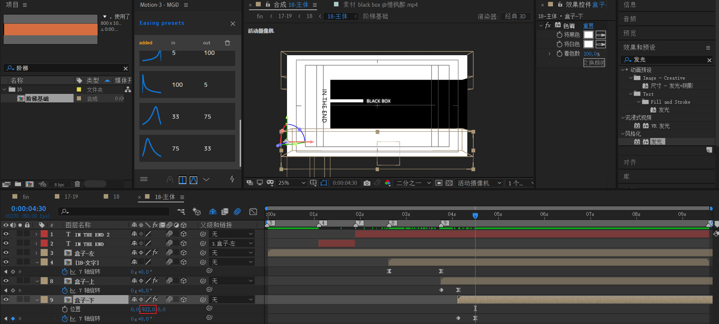Choose grid and guide options icon

(x=313, y=183)
